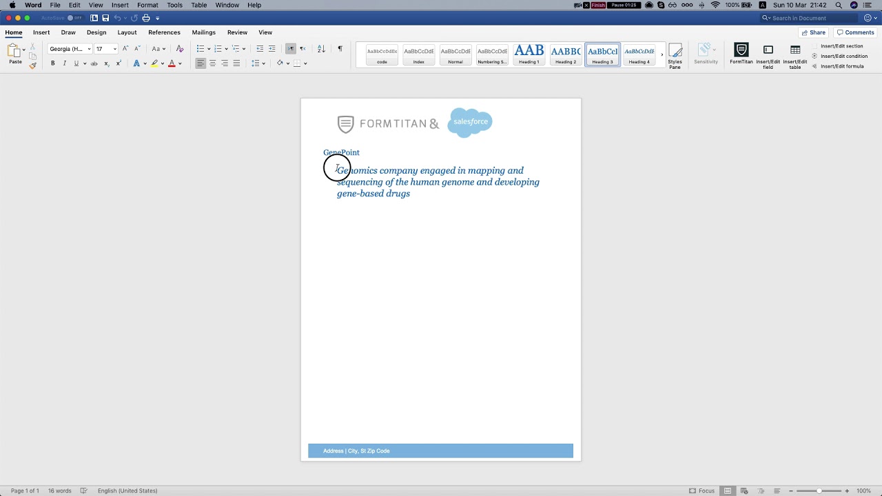The image size is (882, 496).
Task: Toggle Bold formatting
Action: [52, 63]
